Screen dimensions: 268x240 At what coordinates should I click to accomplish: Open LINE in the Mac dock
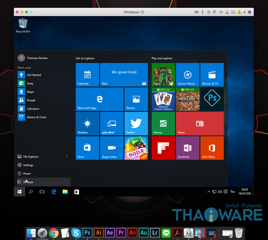166,233
